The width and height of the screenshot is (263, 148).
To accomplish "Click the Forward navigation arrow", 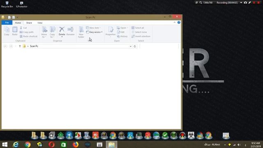I will click(11, 46).
